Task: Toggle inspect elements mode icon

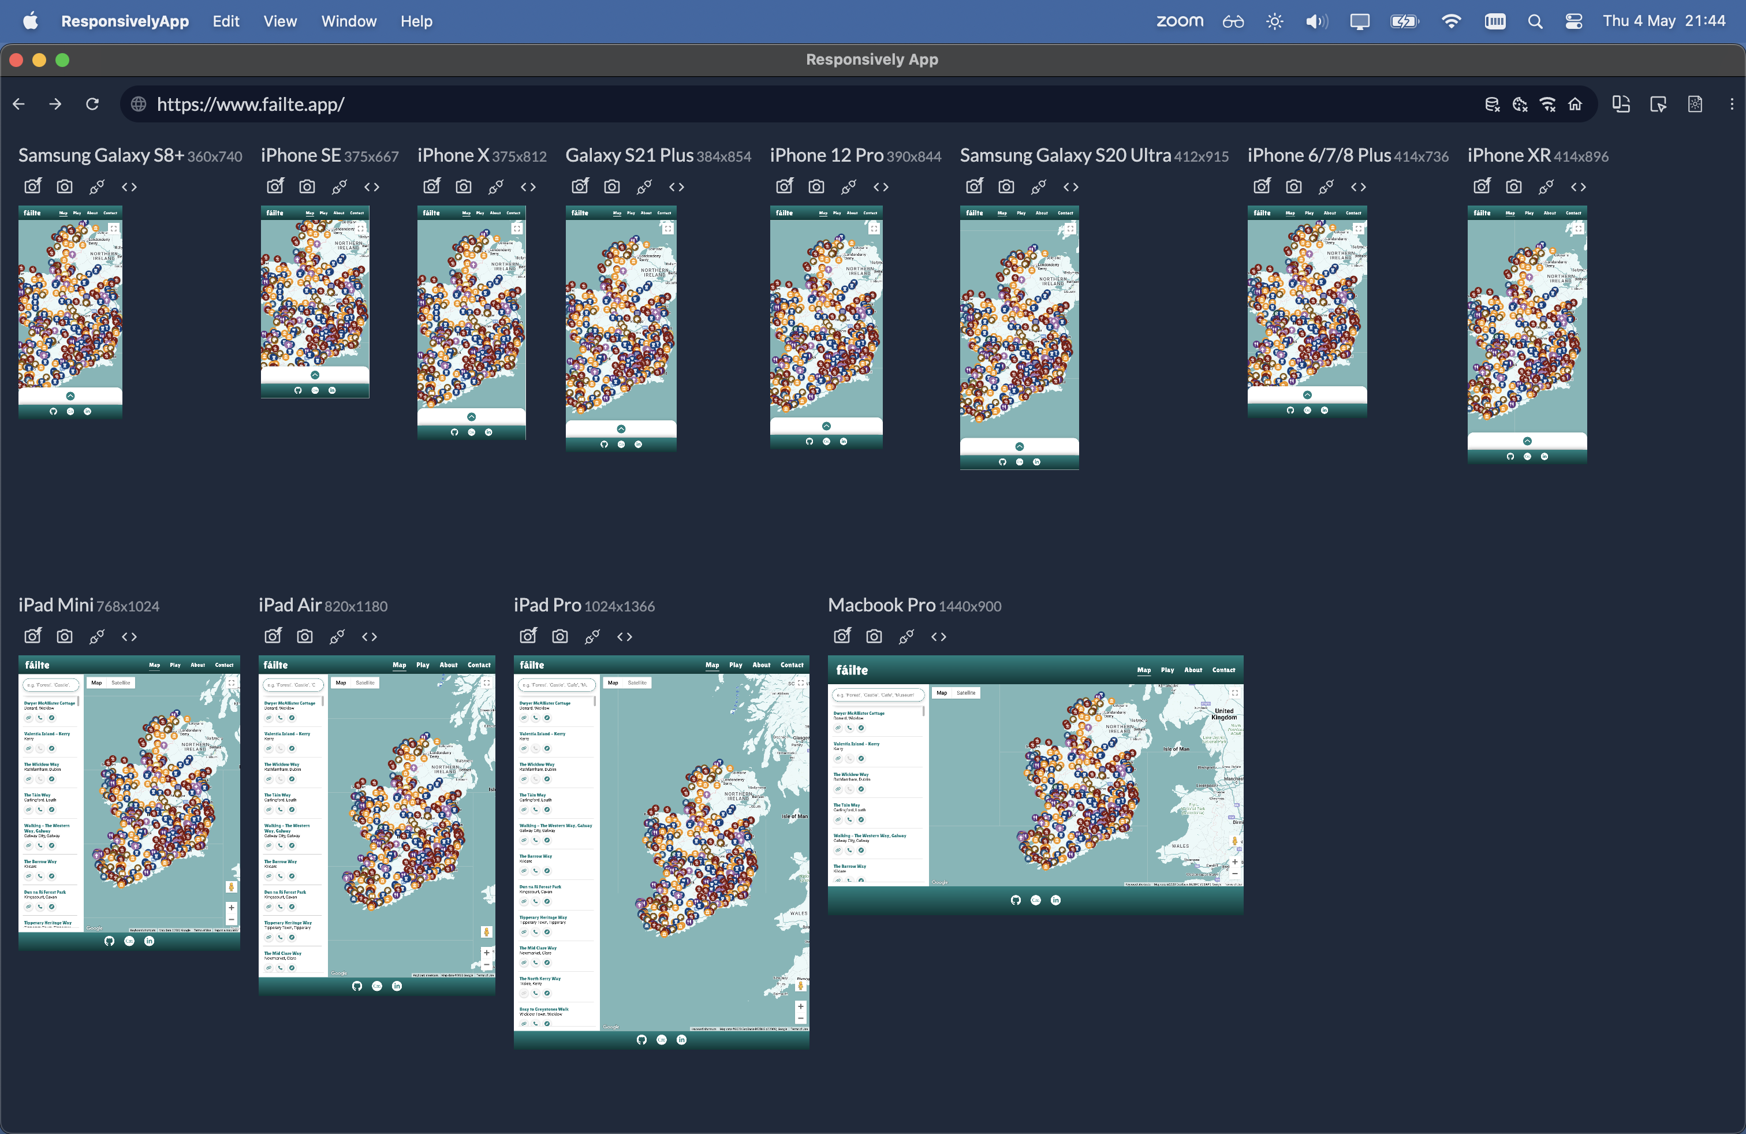Action: 1658,104
